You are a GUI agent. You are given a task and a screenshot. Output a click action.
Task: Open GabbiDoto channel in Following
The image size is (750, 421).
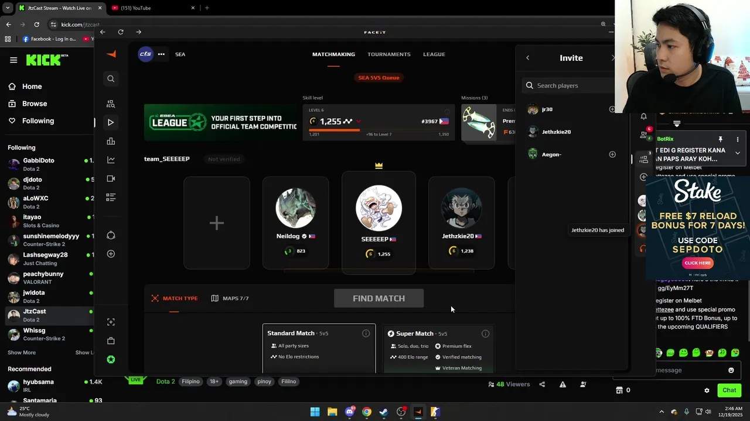(49, 164)
